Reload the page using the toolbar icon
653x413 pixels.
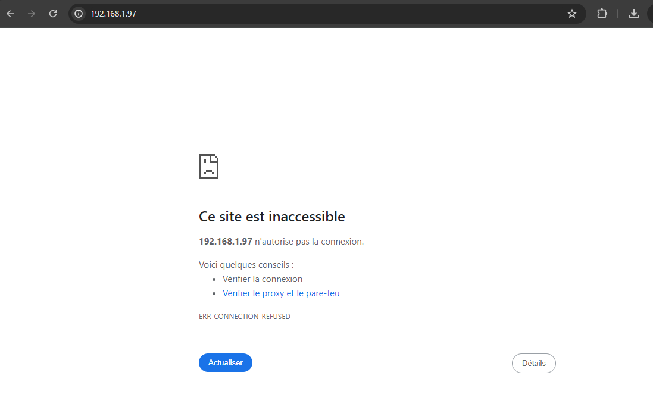(53, 14)
